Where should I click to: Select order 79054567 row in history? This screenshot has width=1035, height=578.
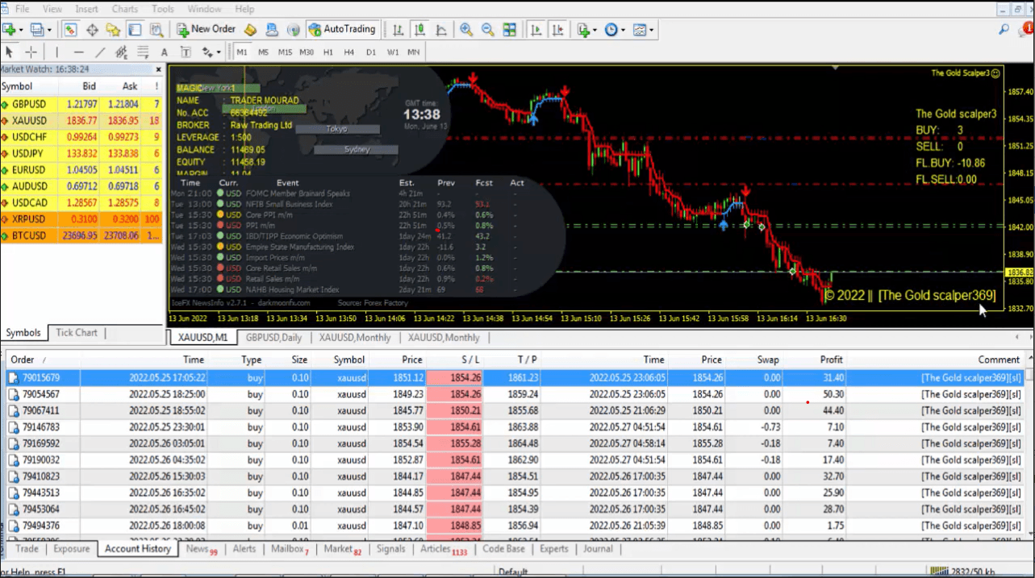515,394
